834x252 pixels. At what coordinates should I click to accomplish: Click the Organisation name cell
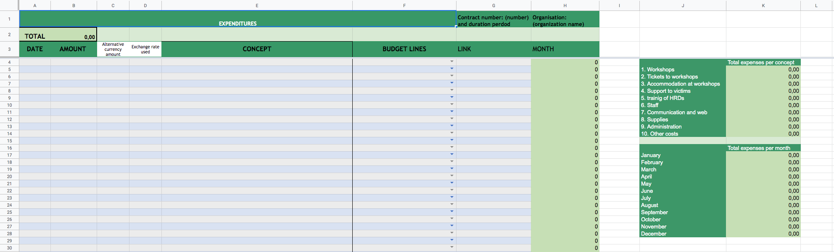pyautogui.click(x=565, y=19)
